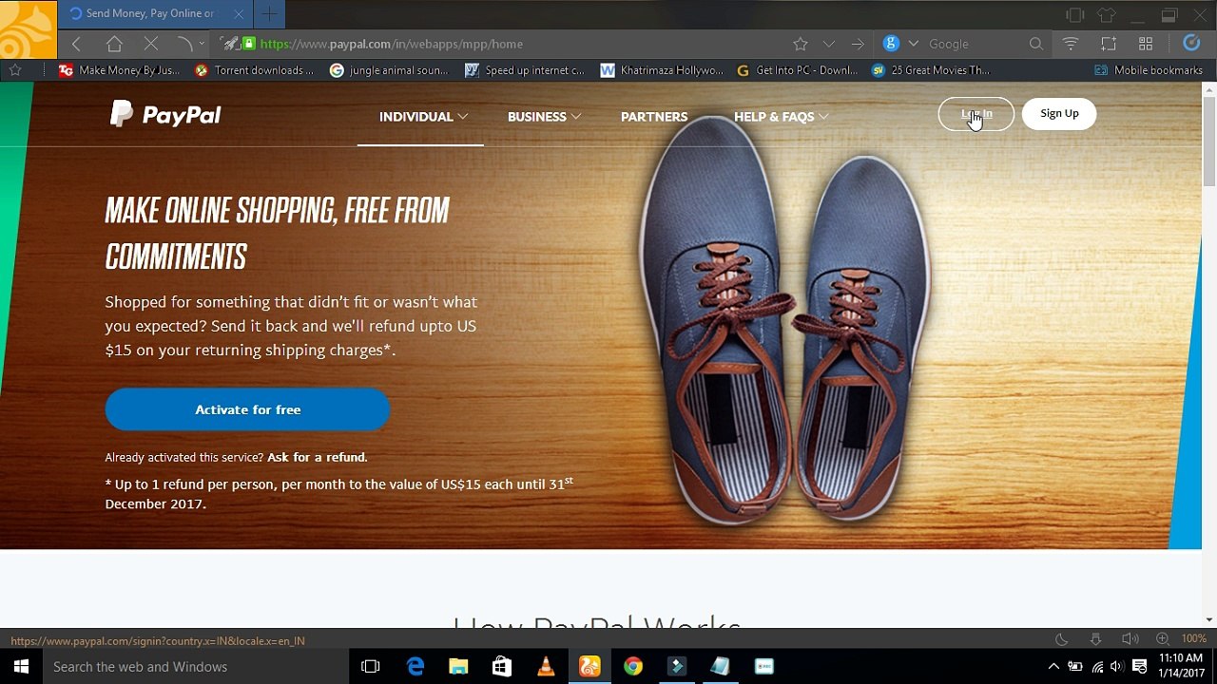Open a new tab with plus icon

point(269,13)
